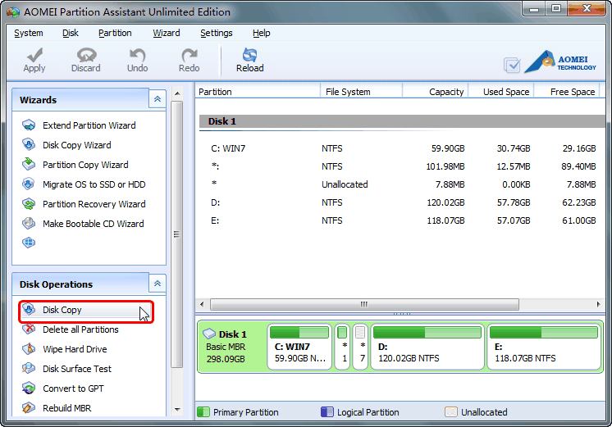The image size is (612, 427).
Task: Select C: WIN7 block in disk map
Action: 299,347
